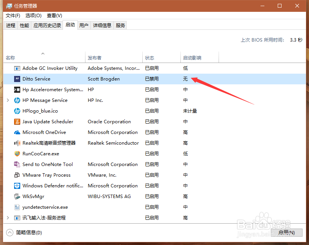Click the RunCooCare.exe icon

tap(17, 154)
